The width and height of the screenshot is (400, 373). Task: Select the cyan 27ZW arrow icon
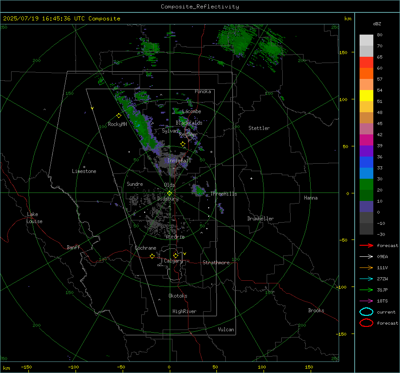click(366, 279)
